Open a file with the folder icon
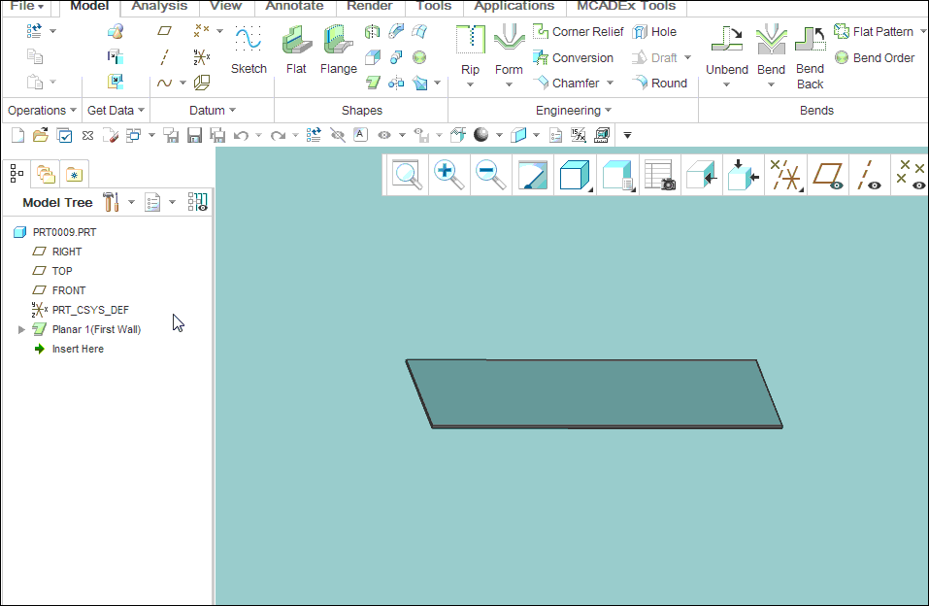The height and width of the screenshot is (606, 929). [41, 135]
